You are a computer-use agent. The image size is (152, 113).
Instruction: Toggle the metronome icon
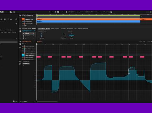coord(67,12)
